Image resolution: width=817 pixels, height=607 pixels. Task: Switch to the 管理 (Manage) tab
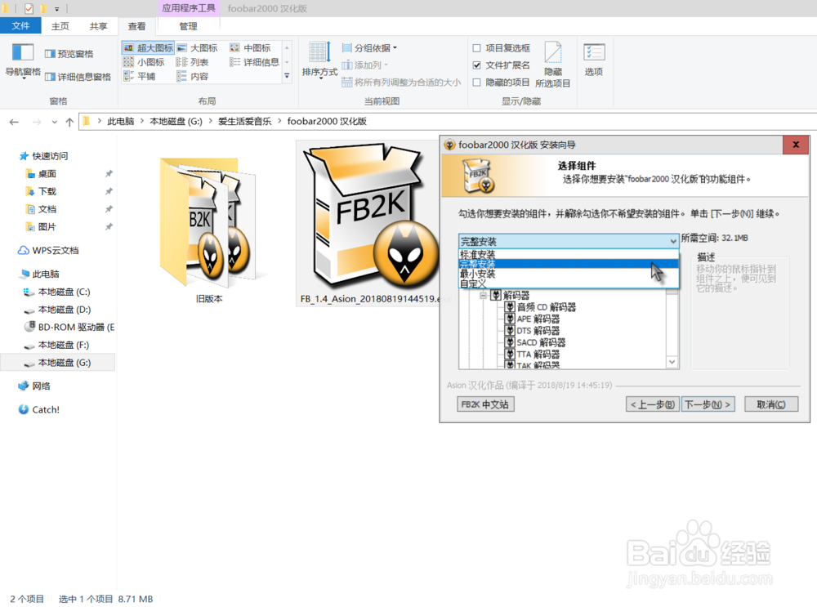pyautogui.click(x=188, y=27)
